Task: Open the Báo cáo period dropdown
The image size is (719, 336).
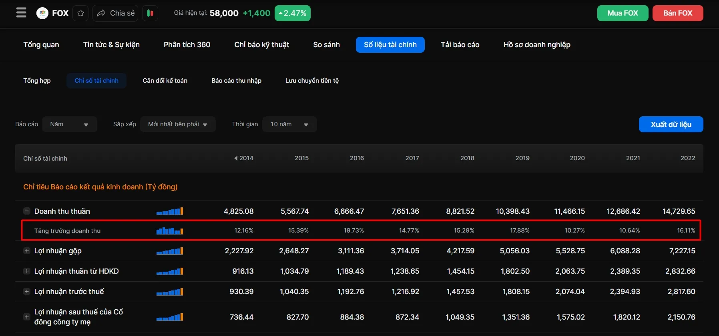Action: click(70, 124)
